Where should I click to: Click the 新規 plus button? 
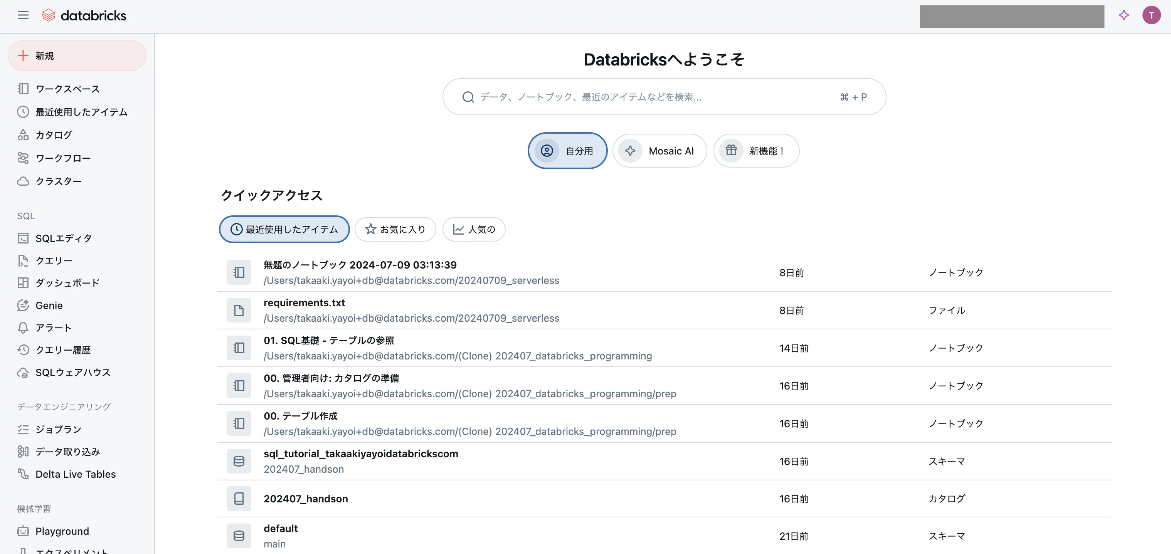[x=77, y=55]
